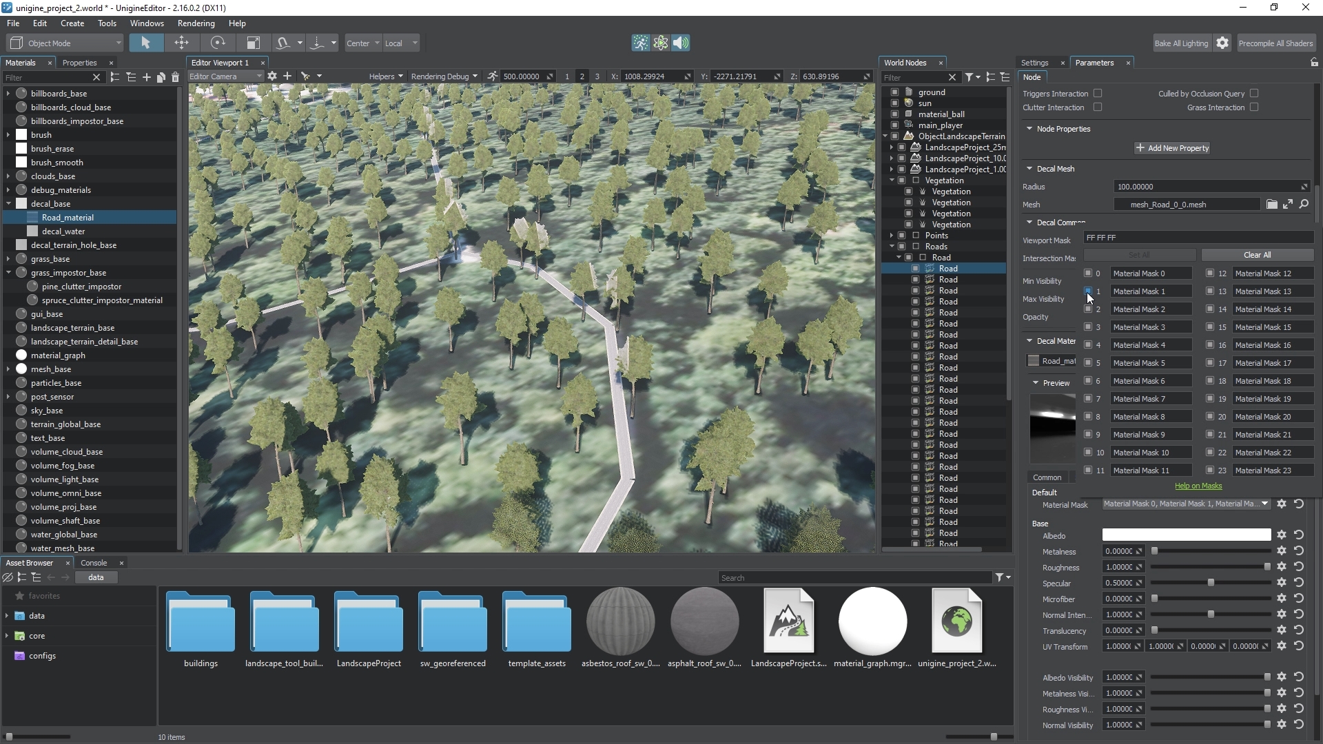Open mesh file browse folder icon
Viewport: 1323px width, 744px height.
pyautogui.click(x=1271, y=205)
